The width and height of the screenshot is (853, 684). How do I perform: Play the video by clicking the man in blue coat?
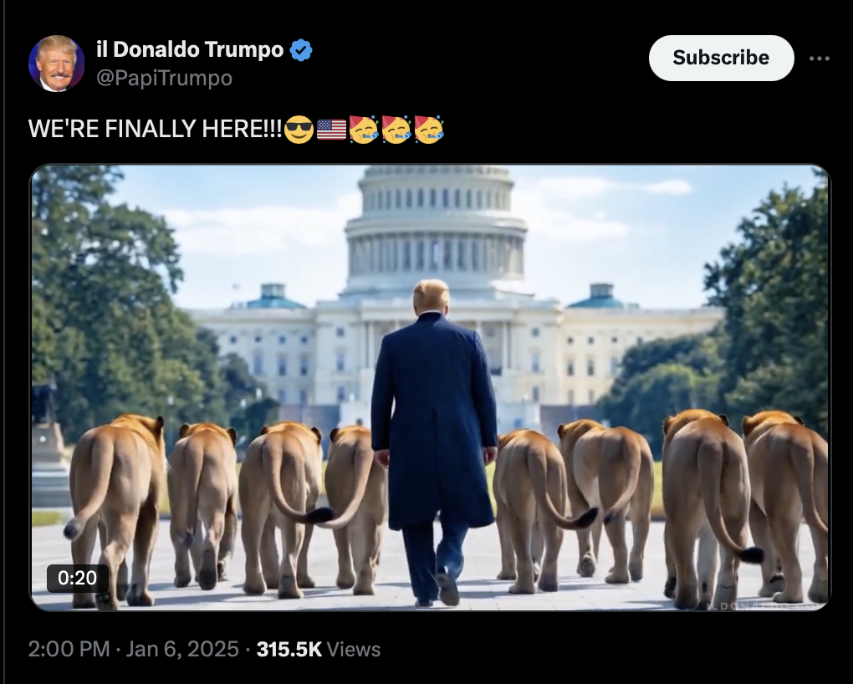click(433, 442)
